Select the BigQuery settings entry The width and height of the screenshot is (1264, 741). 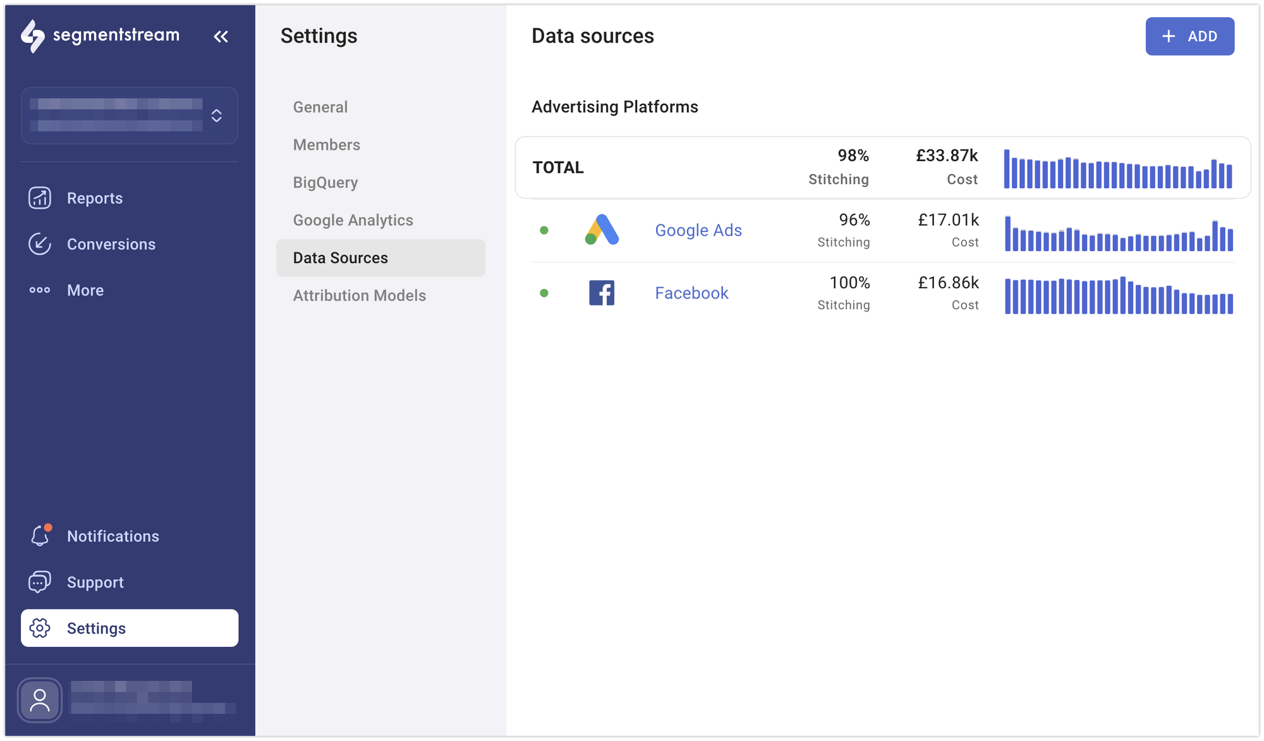click(324, 182)
